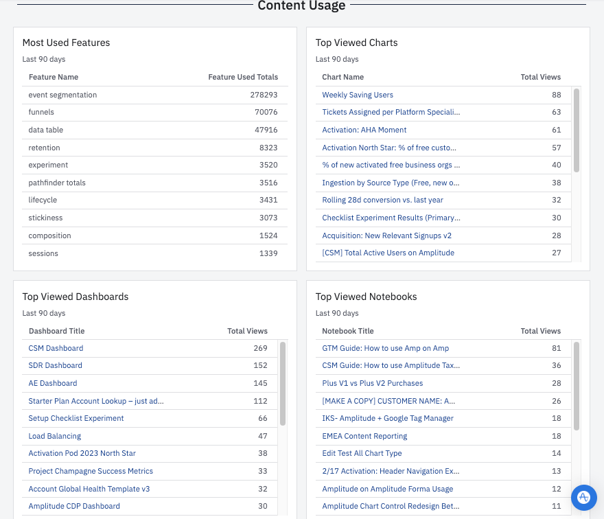Click the Feature Used Totals column header

point(242,77)
